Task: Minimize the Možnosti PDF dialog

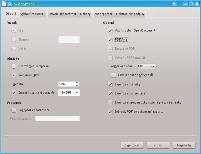Action: (x=185, y=4)
